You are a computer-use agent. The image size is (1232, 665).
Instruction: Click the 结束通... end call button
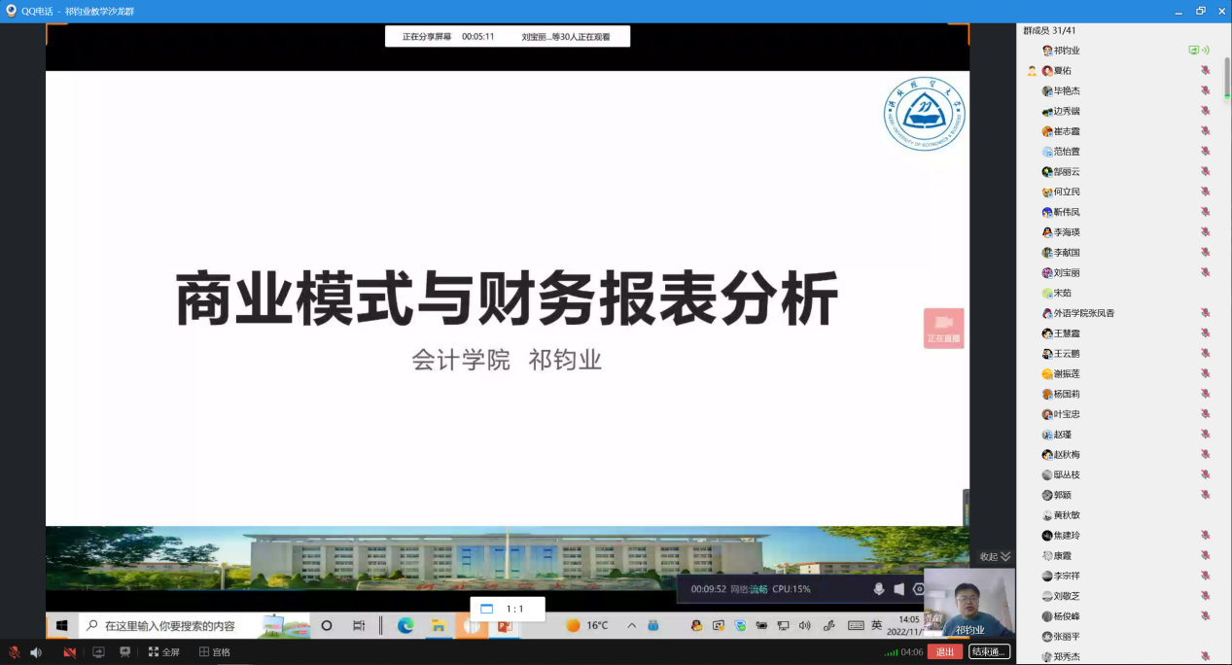click(989, 652)
